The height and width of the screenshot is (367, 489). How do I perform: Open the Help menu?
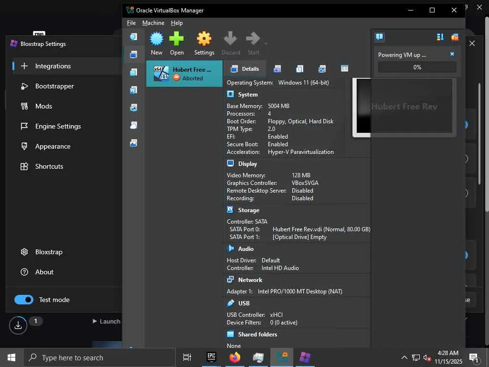click(177, 23)
